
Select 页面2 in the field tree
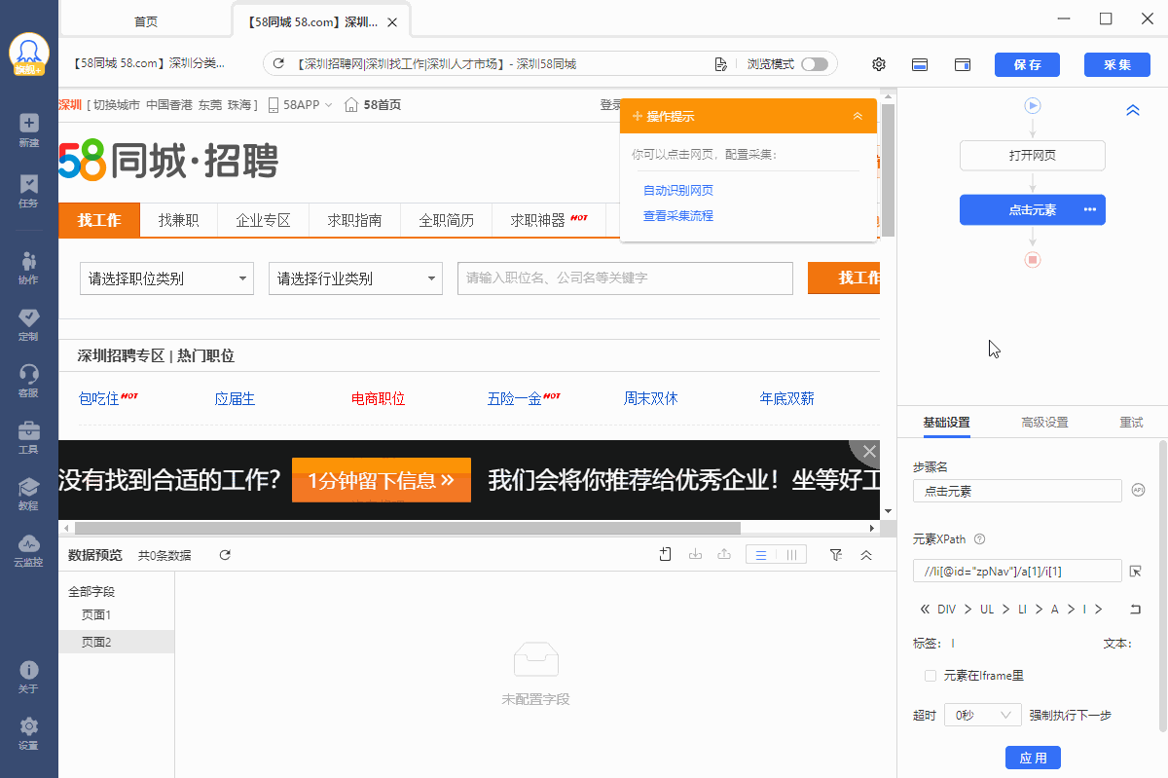coord(117,642)
